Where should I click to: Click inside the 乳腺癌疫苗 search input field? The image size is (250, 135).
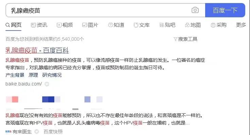105,11
